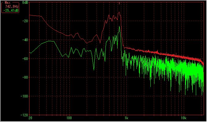This screenshot has width=207, height=122.
Task: Click the 20 Hz frequency axis label
Action: click(30, 118)
